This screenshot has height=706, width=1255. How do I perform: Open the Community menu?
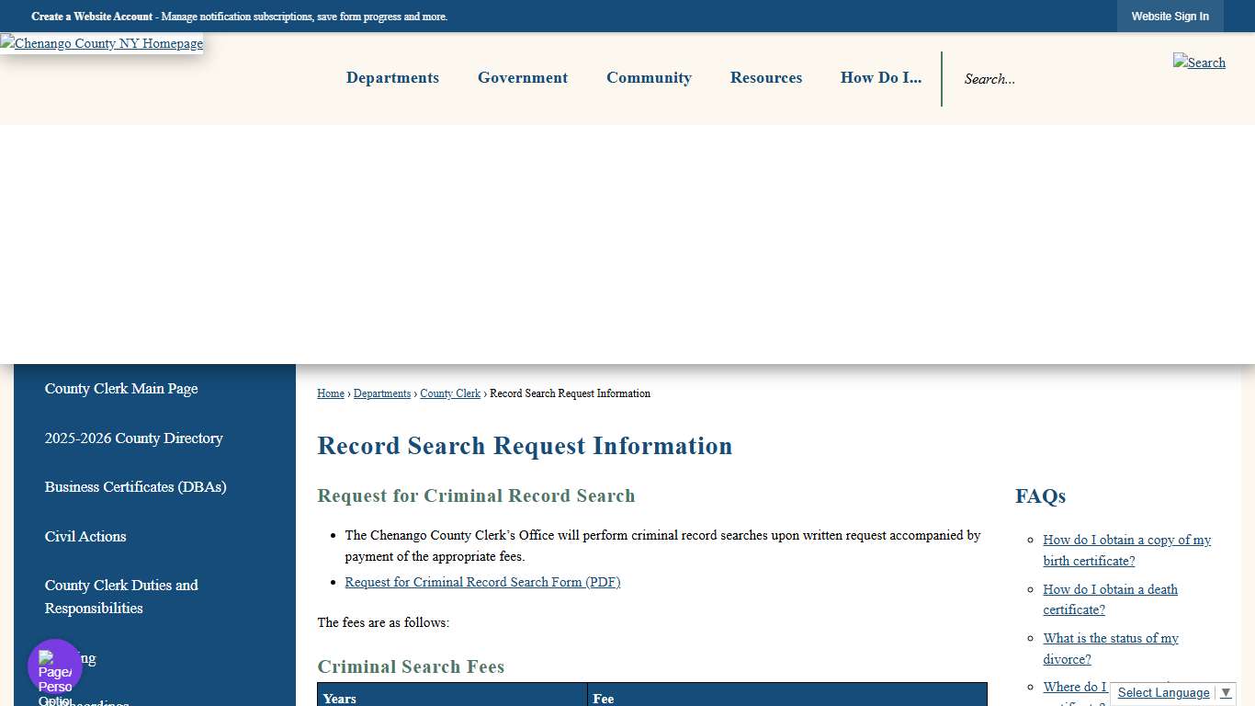point(649,78)
